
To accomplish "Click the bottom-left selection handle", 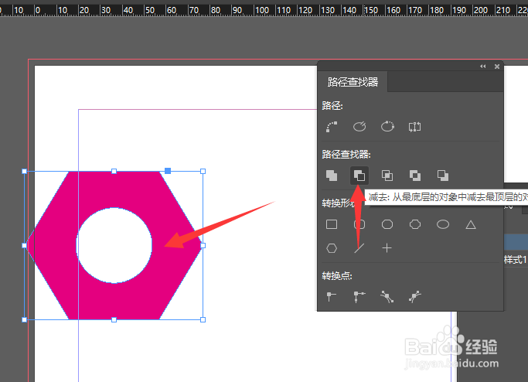I will tap(24, 319).
